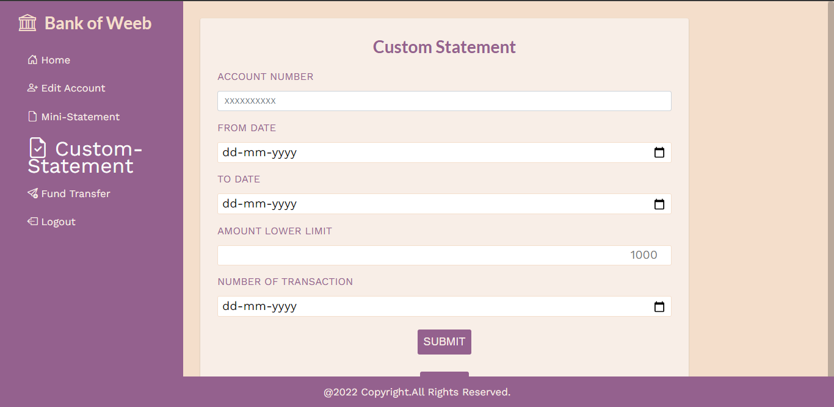Open the From Date calendar icon
The image size is (834, 407).
click(659, 153)
